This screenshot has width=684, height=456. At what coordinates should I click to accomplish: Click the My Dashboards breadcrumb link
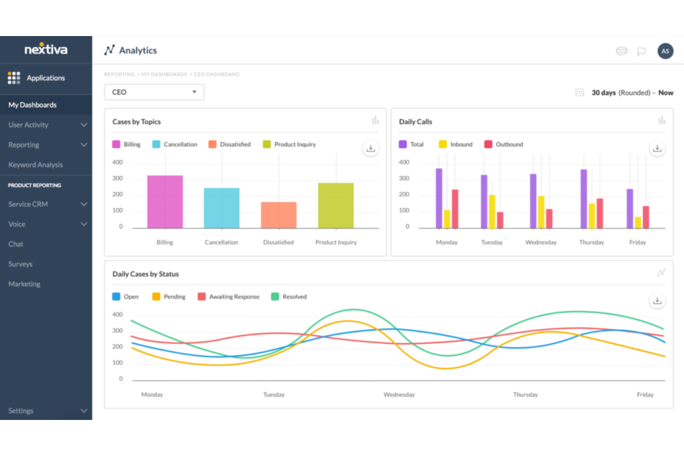164,74
